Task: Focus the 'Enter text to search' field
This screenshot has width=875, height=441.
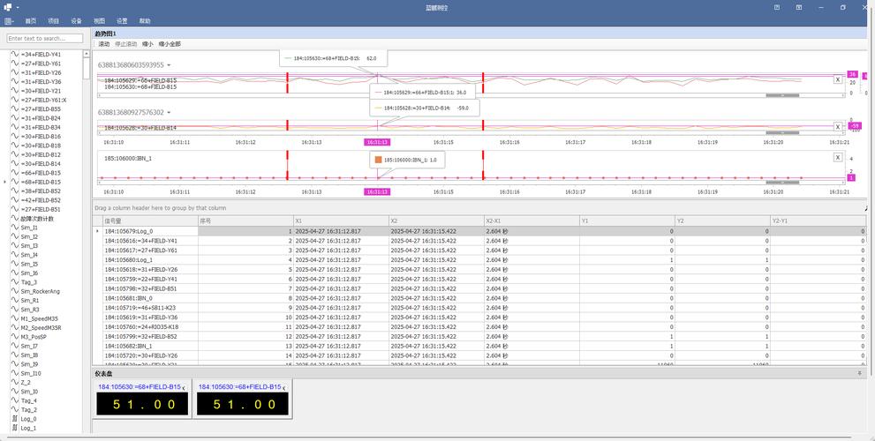Action: coord(45,39)
